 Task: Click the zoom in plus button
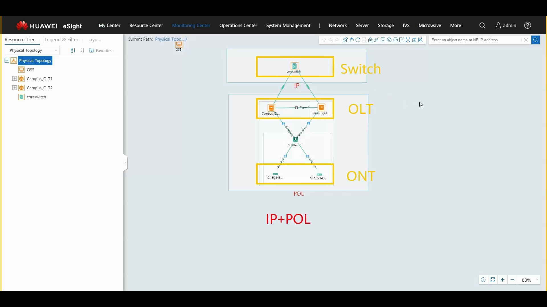(x=503, y=280)
